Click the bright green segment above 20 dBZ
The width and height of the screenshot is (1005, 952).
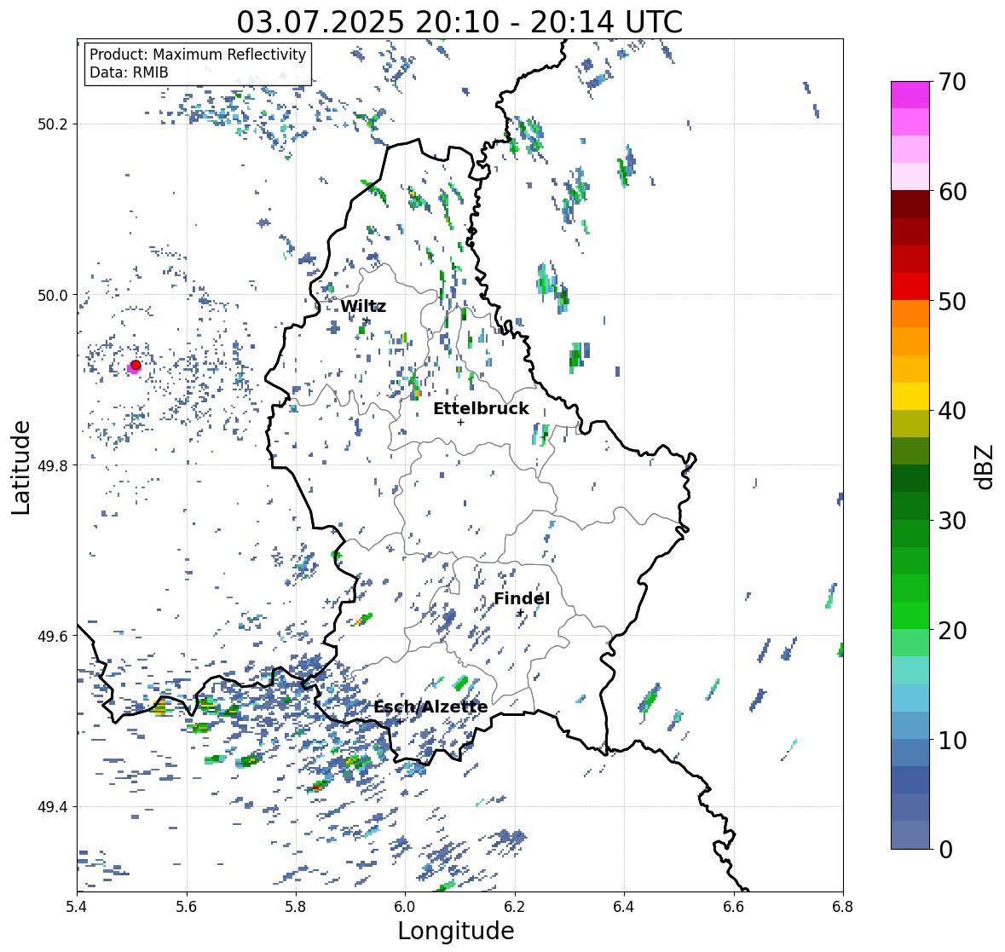(910, 615)
